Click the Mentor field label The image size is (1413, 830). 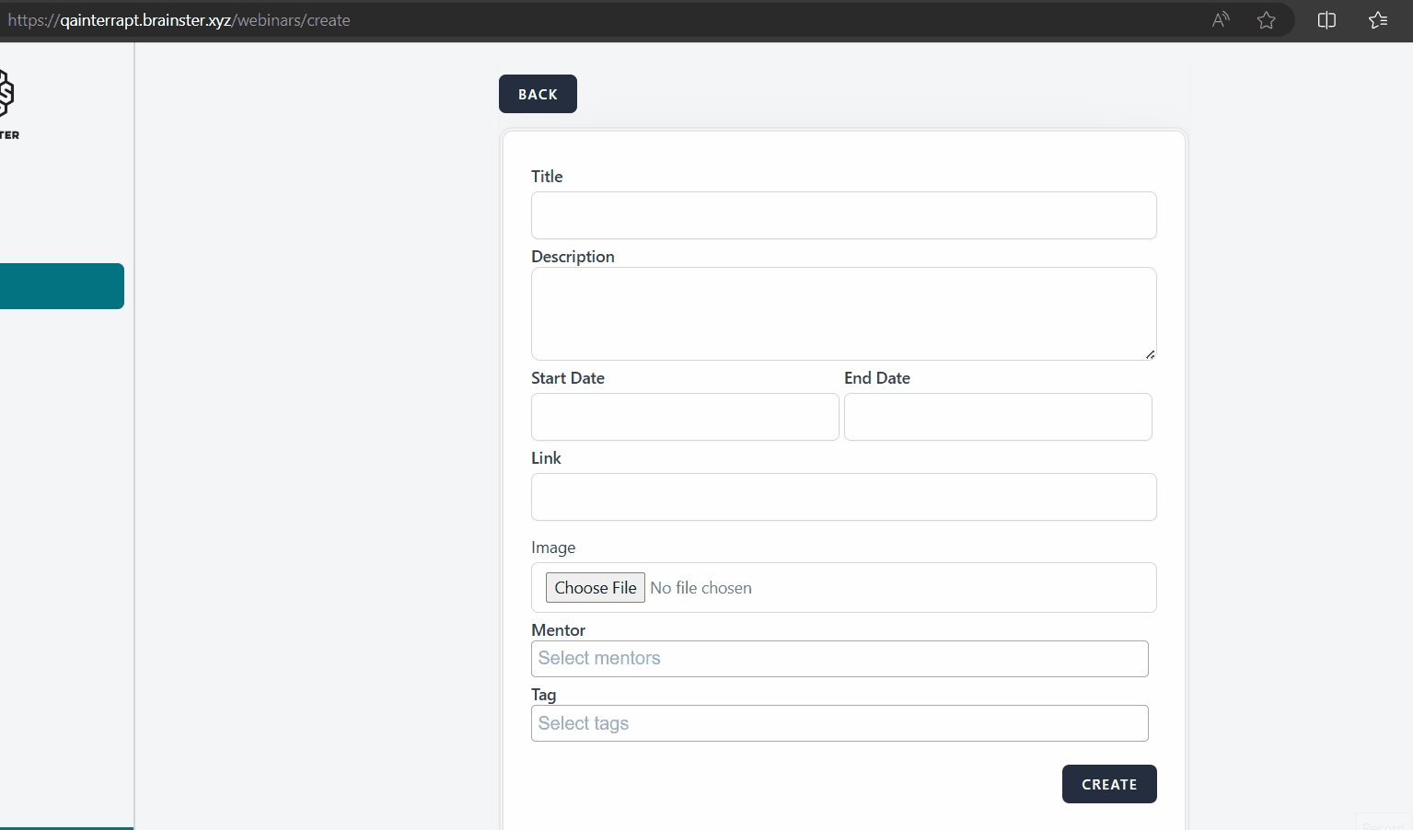(558, 630)
